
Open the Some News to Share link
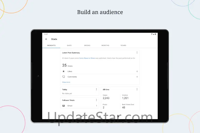pos(87,58)
